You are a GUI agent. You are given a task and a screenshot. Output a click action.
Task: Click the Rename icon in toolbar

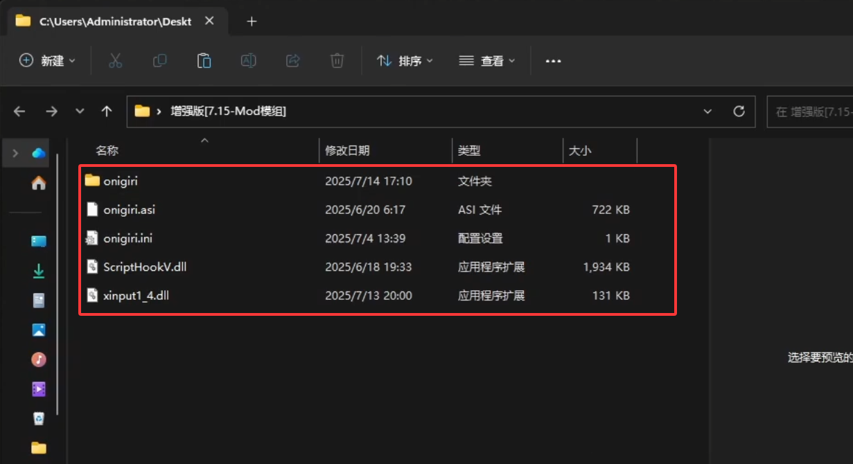(x=248, y=61)
